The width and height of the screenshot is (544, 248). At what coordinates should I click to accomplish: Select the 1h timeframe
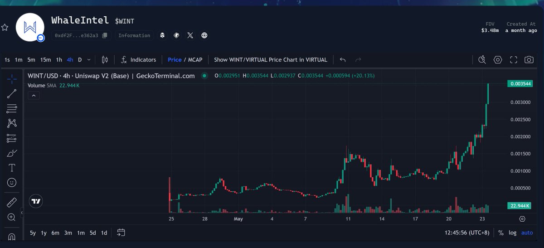[x=59, y=60]
